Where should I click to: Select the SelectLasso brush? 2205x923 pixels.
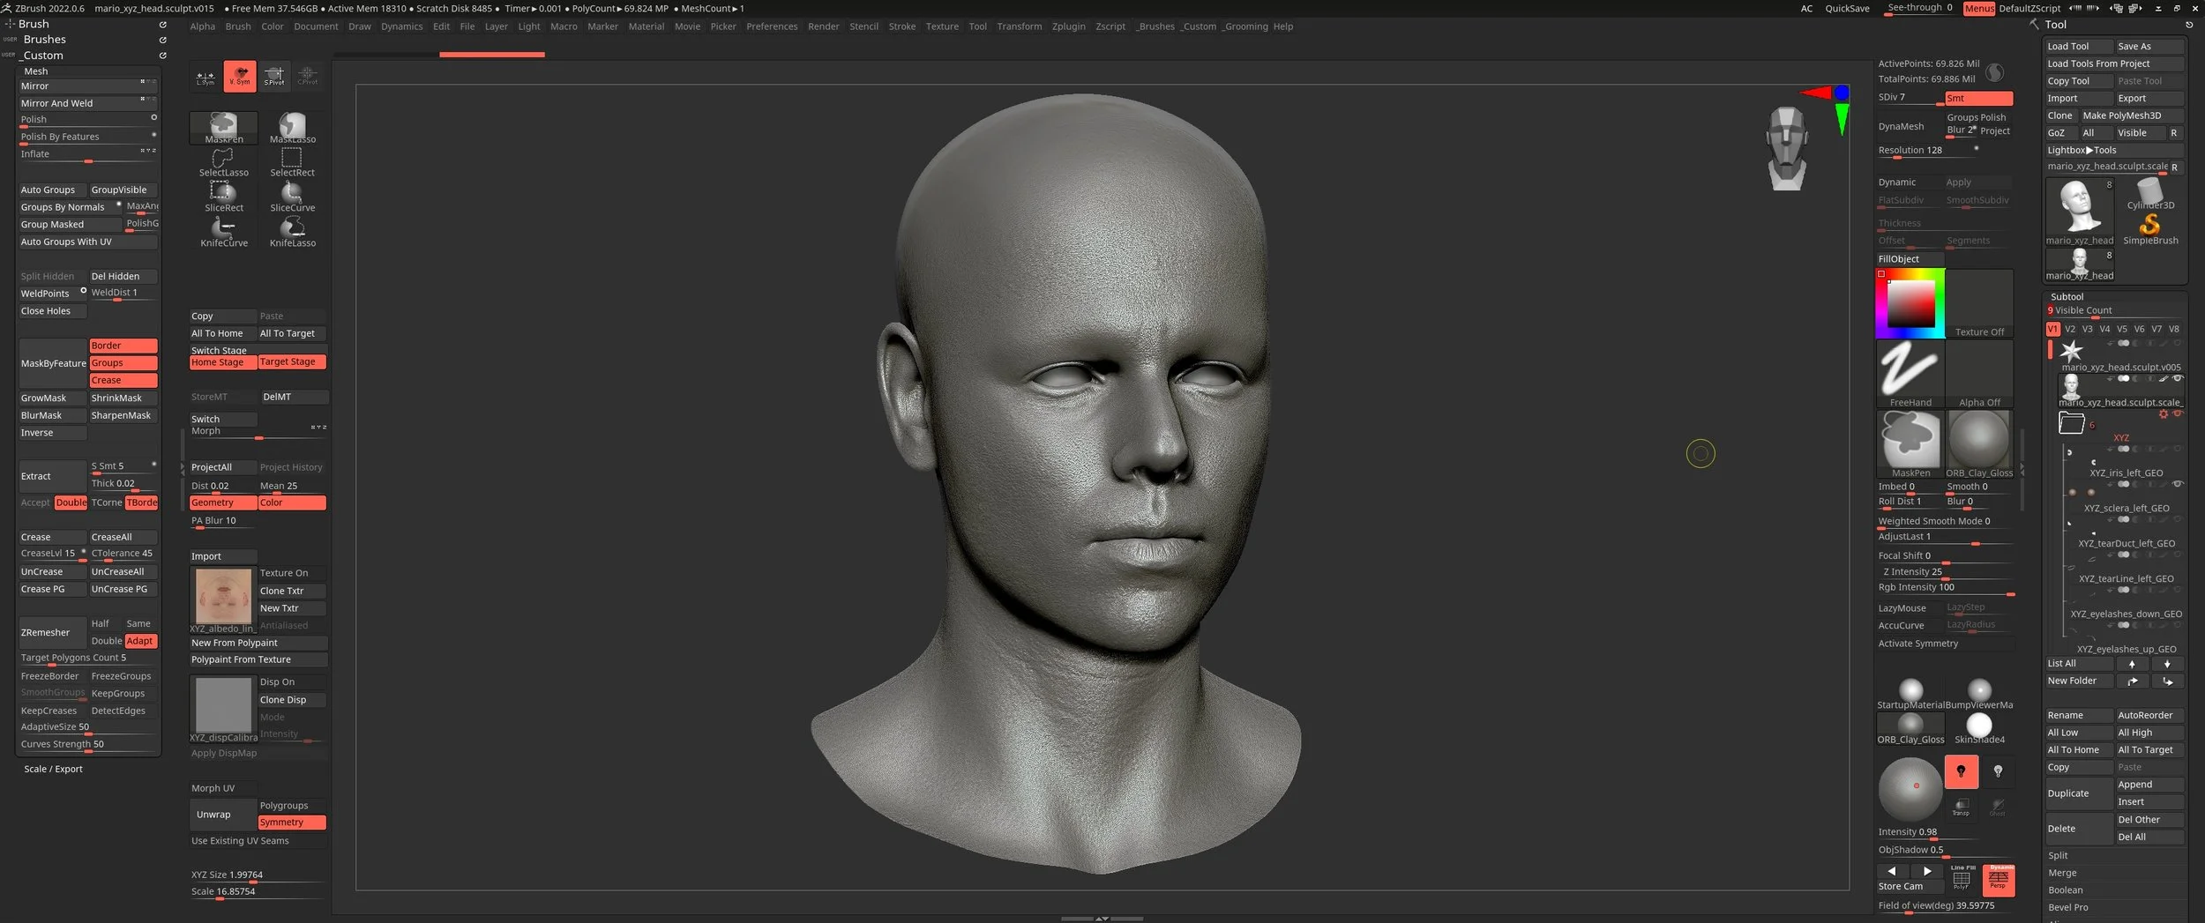[223, 162]
